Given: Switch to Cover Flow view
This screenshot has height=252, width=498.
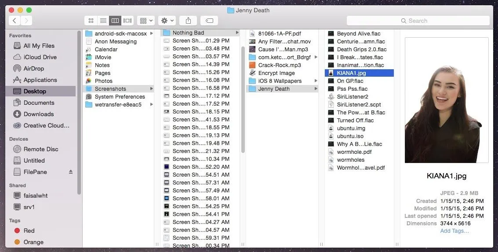Looking at the screenshot, I should (127, 21).
